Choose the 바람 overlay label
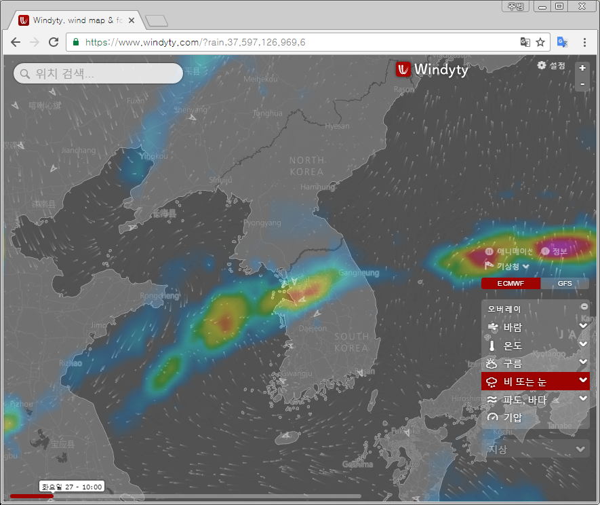This screenshot has height=505, width=600. [513, 327]
